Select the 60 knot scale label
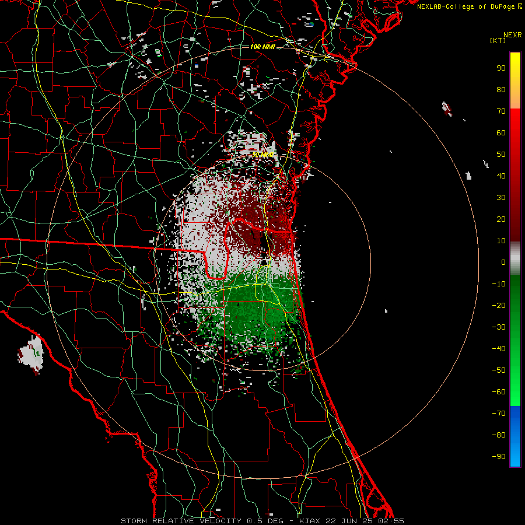Image resolution: width=525 pixels, height=525 pixels. pyautogui.click(x=501, y=133)
